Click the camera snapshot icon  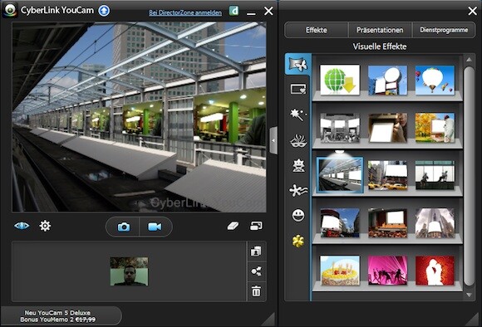pos(123,227)
